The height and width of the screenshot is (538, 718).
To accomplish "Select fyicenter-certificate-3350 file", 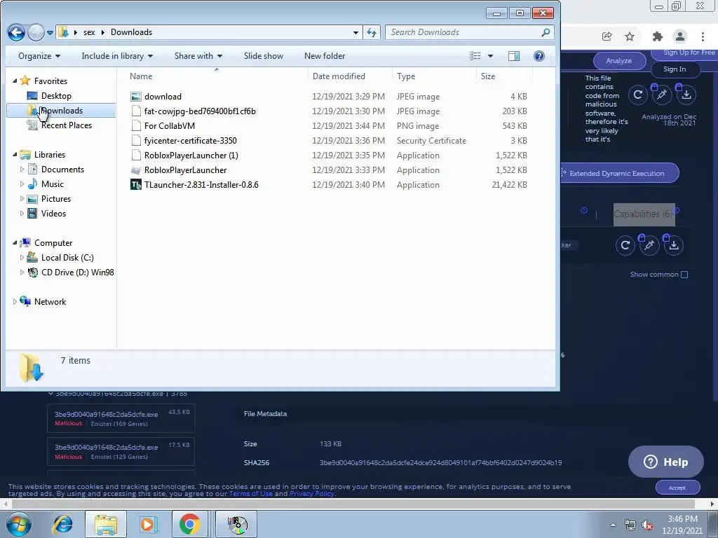I will [x=190, y=140].
